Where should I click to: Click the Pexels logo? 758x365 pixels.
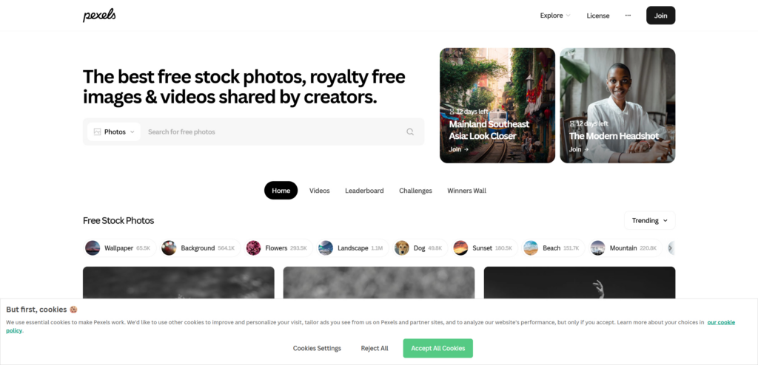tap(99, 16)
